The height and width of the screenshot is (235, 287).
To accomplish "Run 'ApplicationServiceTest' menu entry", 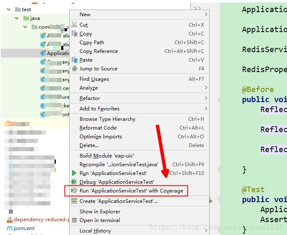I will coord(139,173).
